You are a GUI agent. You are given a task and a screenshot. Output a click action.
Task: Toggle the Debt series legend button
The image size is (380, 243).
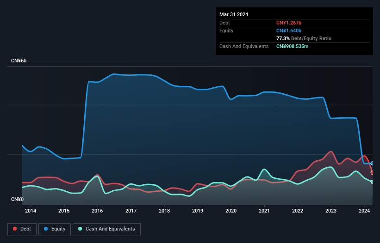tap(22, 229)
